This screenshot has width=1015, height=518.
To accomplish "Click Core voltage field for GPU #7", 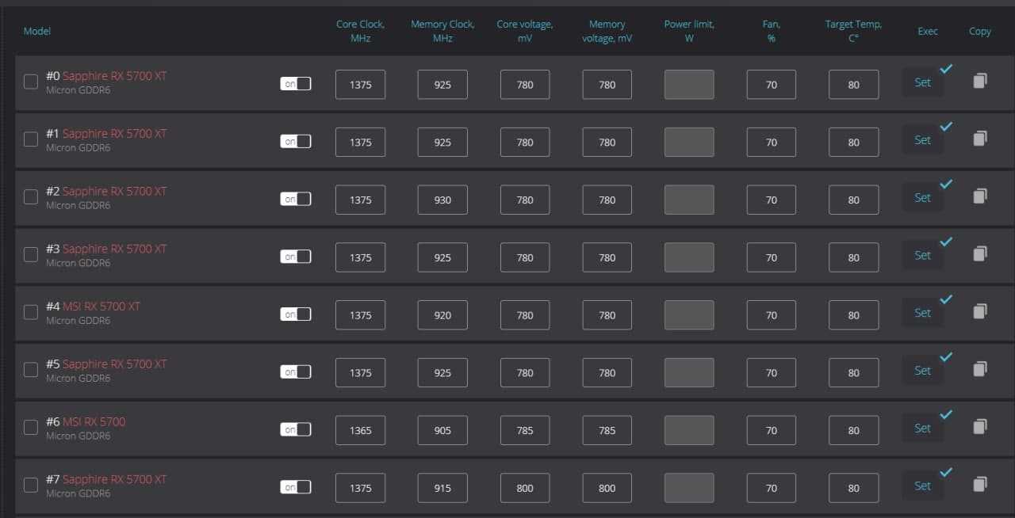I will pos(525,488).
